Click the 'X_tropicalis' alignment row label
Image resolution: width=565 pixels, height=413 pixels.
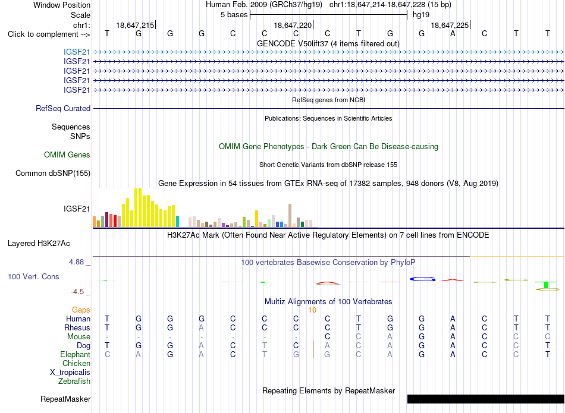click(x=70, y=373)
